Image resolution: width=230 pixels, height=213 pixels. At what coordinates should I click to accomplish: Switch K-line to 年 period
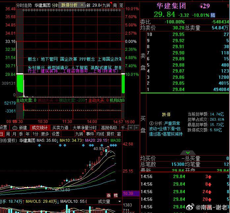(28, 134)
